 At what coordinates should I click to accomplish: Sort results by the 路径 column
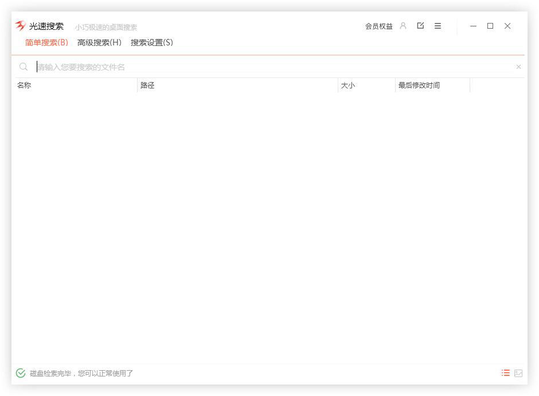pyautogui.click(x=147, y=85)
